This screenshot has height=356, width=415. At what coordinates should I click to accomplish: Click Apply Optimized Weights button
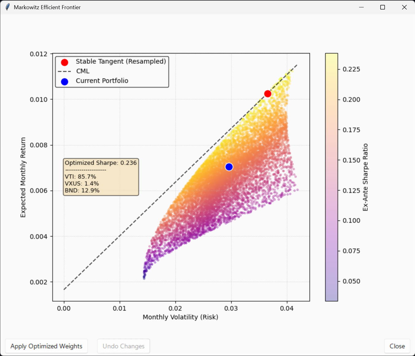tap(46, 346)
